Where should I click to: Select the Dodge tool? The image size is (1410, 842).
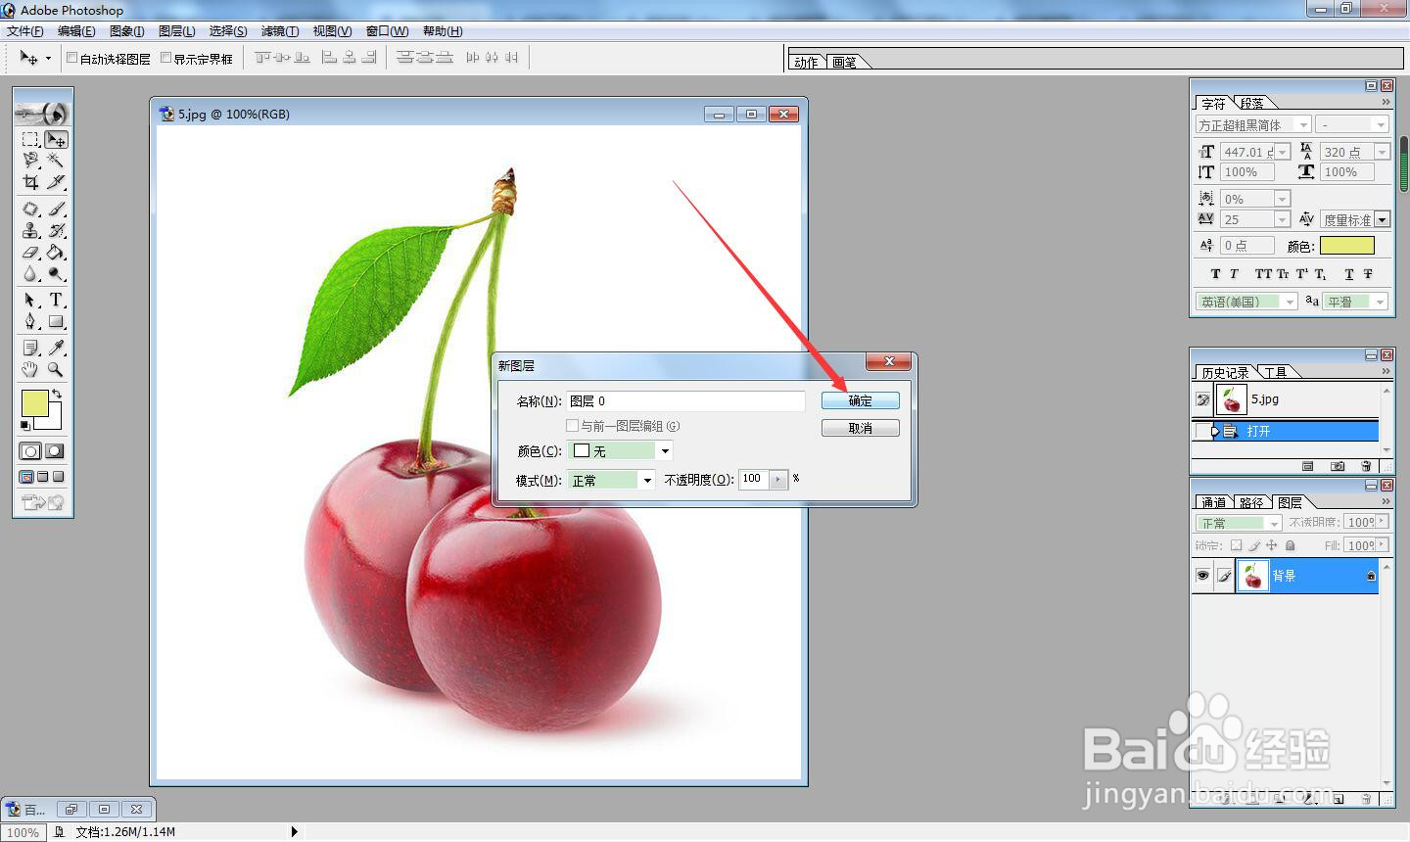tap(56, 273)
